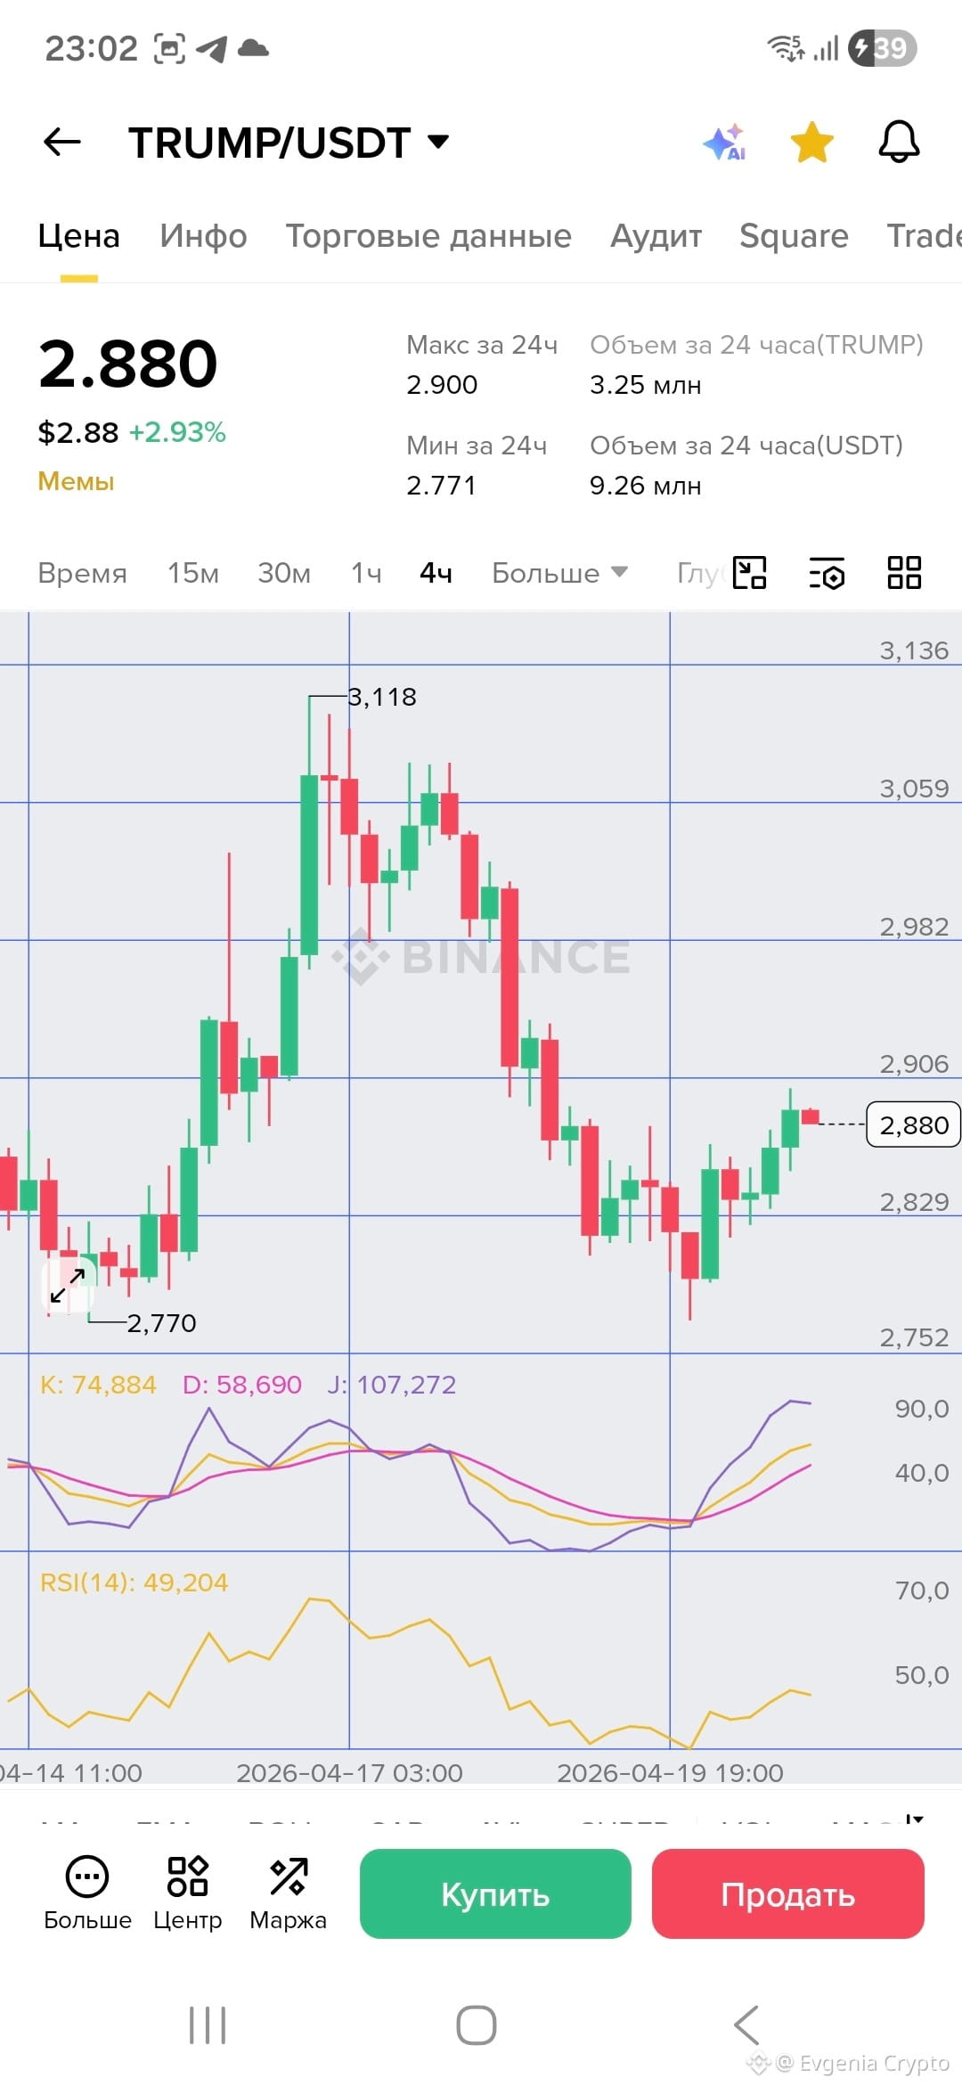Switch to the Инфо tab
This screenshot has width=962, height=2085.
(x=203, y=236)
